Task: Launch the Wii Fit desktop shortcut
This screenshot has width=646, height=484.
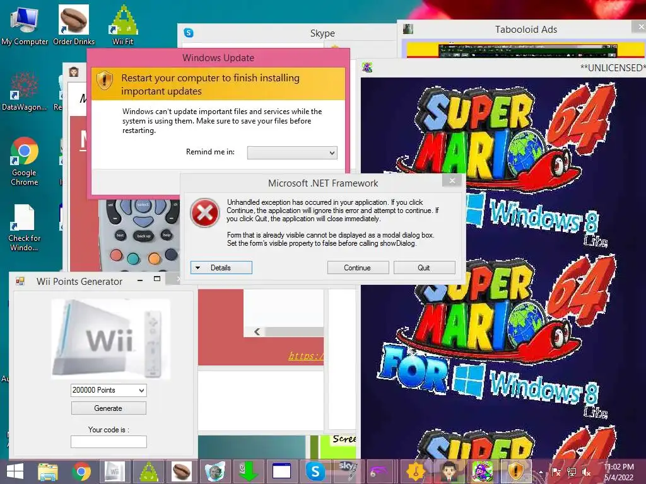Action: click(123, 25)
